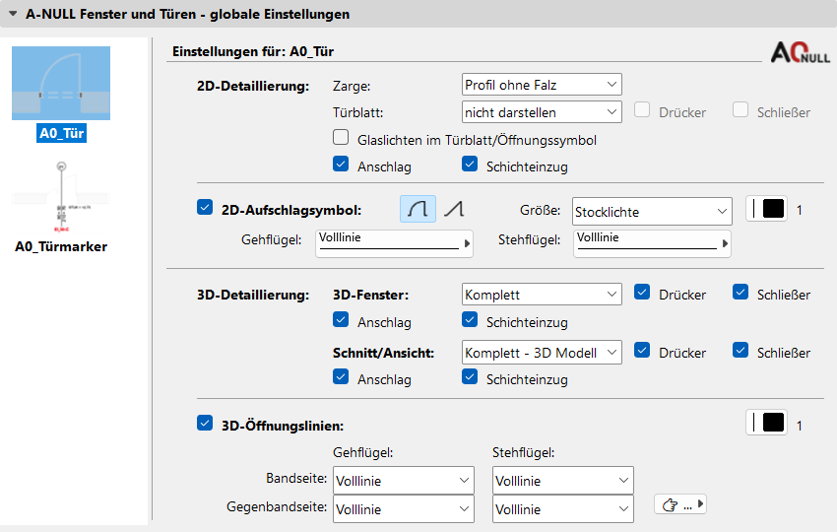Uncheck Anschlag under 2D-Detaillierung

point(341,166)
